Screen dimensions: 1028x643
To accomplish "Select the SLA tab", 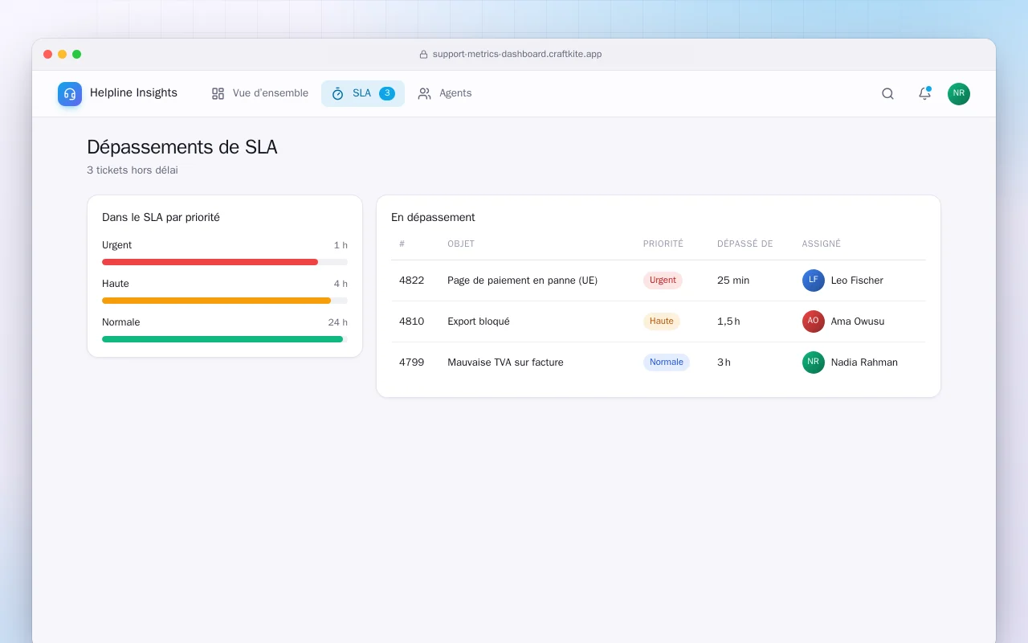I will (x=363, y=93).
